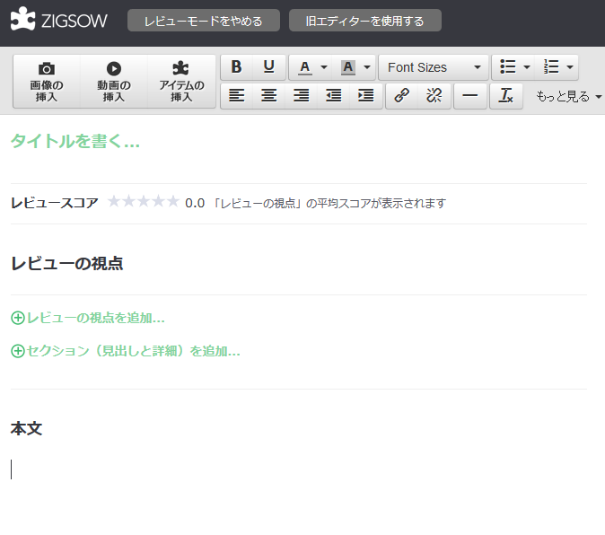The width and height of the screenshot is (605, 535).
Task: Insert an item with アイテムの挿入
Action: tap(181, 82)
